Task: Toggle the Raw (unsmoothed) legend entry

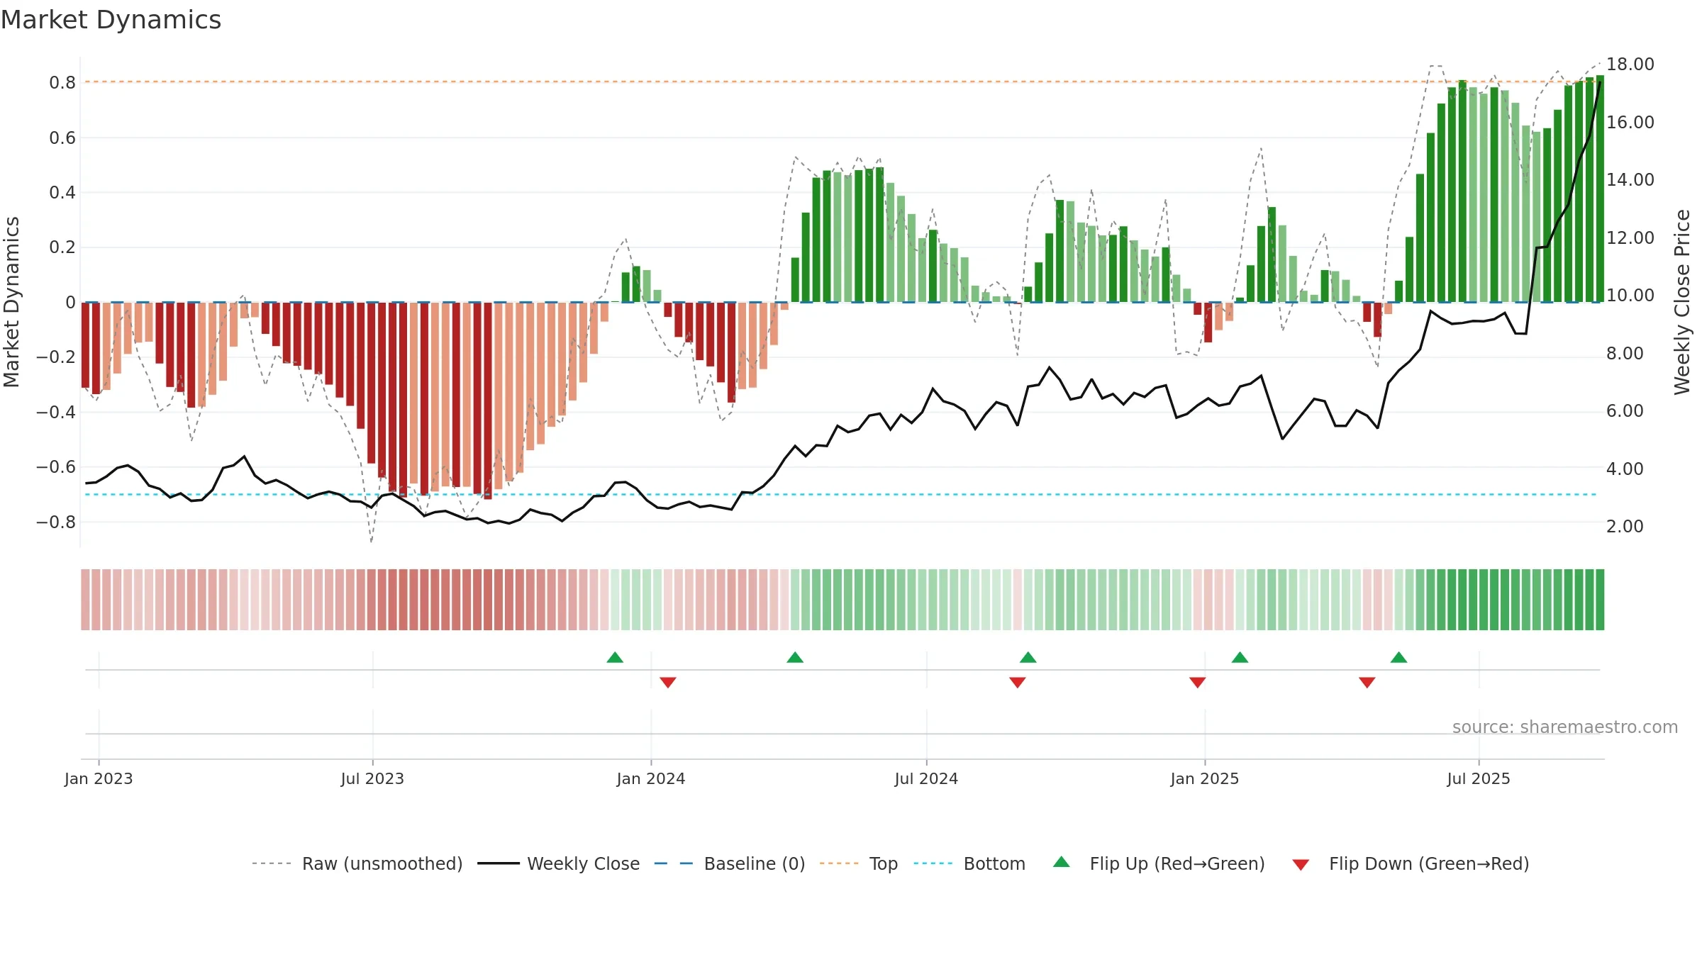Action: point(357,863)
